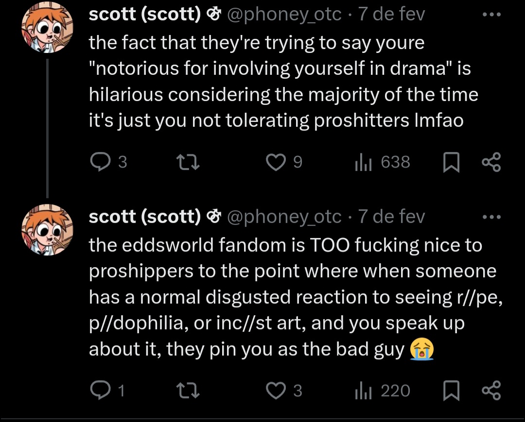Retweet the eddsworld fandom tweet
The width and height of the screenshot is (525, 422).
pyautogui.click(x=187, y=391)
